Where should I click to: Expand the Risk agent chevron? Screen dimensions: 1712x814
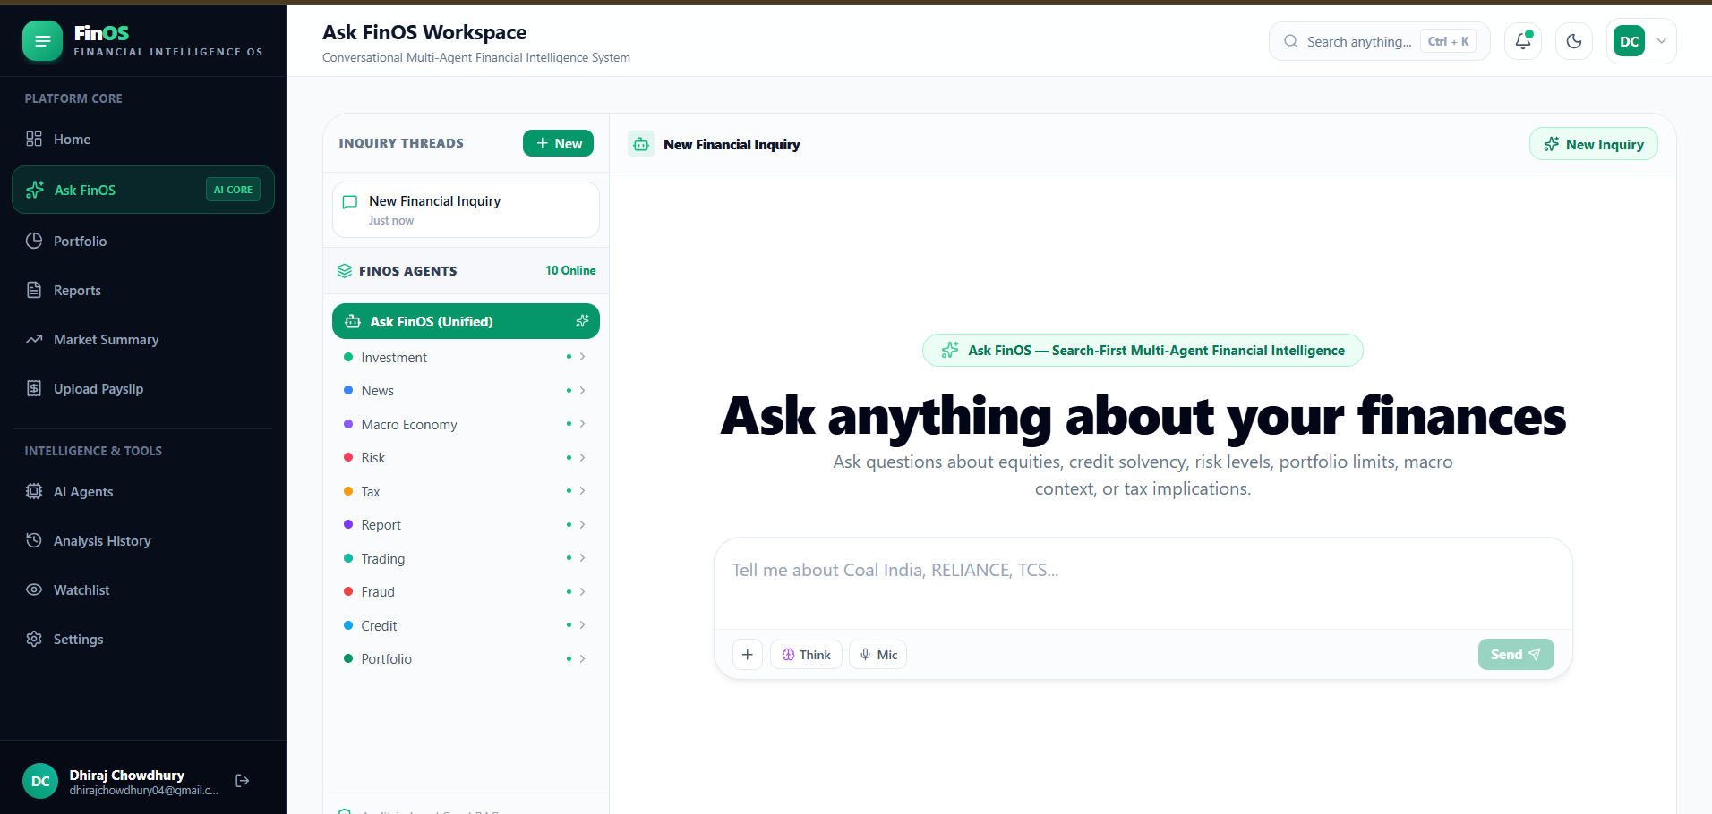582,457
